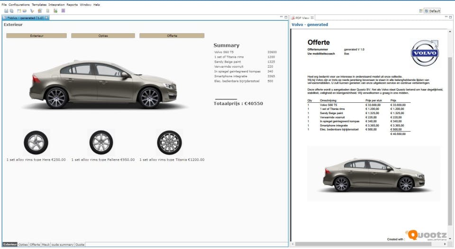Close the Volvo - generated editor tab
The image size is (455, 249).
(46, 18)
